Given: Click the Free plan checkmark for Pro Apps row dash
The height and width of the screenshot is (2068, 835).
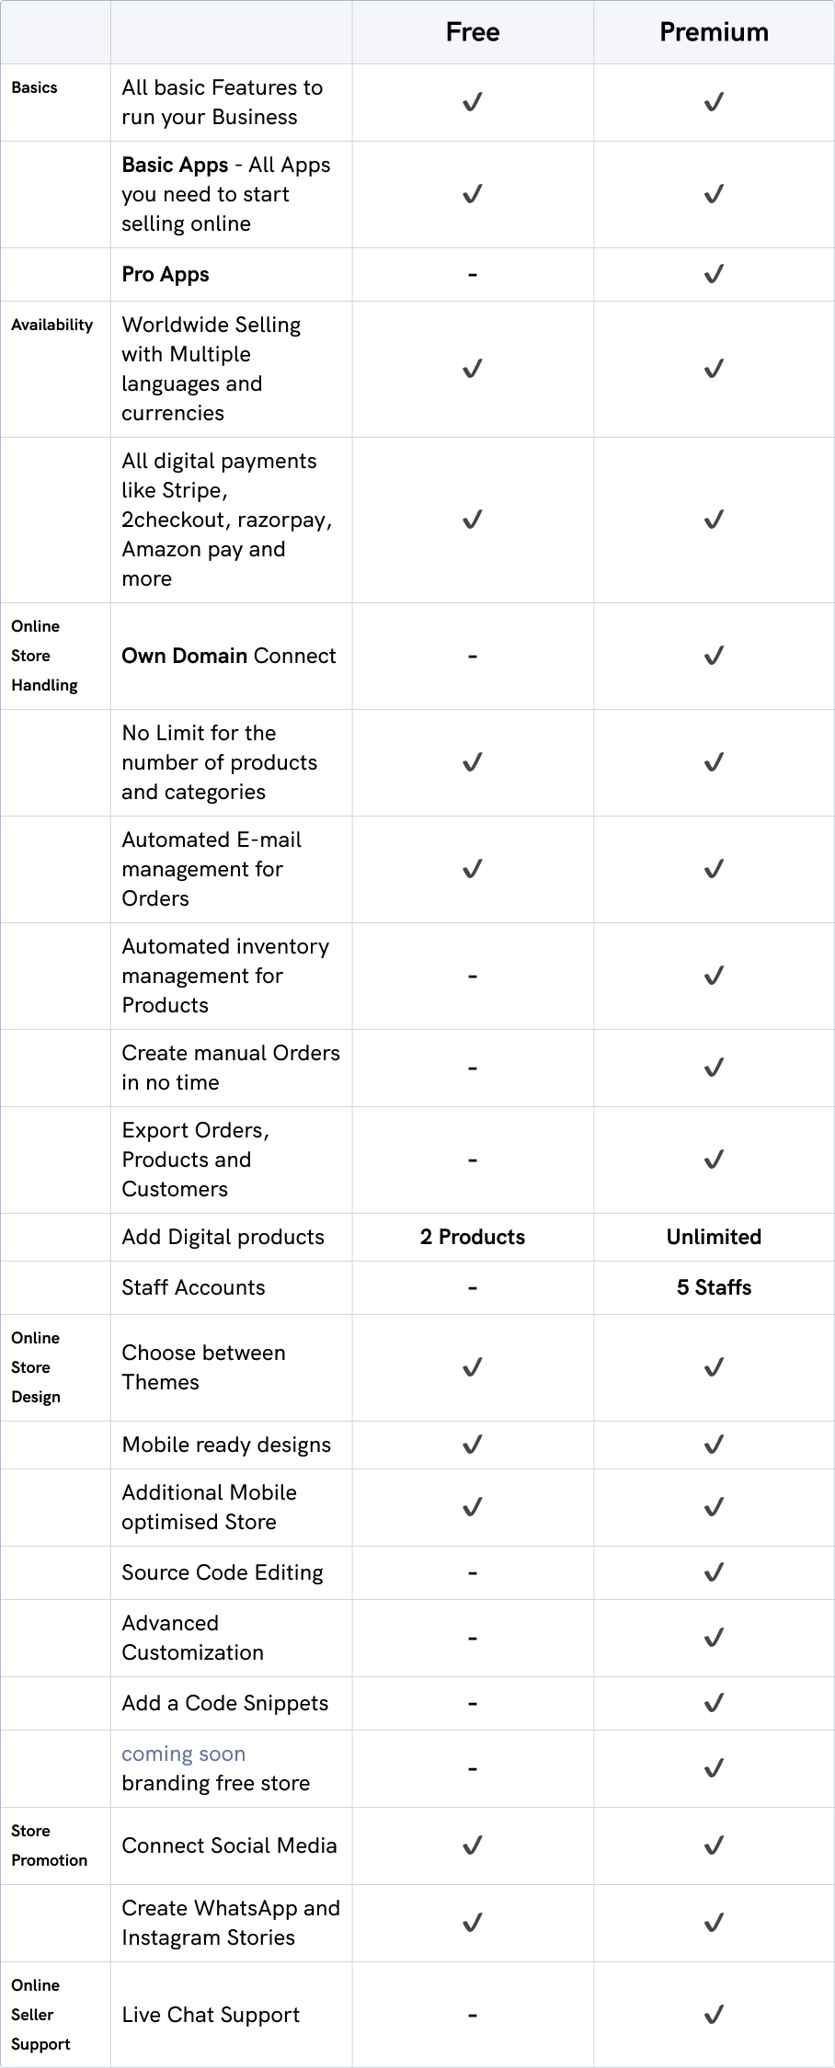Looking at the screenshot, I should (x=473, y=274).
